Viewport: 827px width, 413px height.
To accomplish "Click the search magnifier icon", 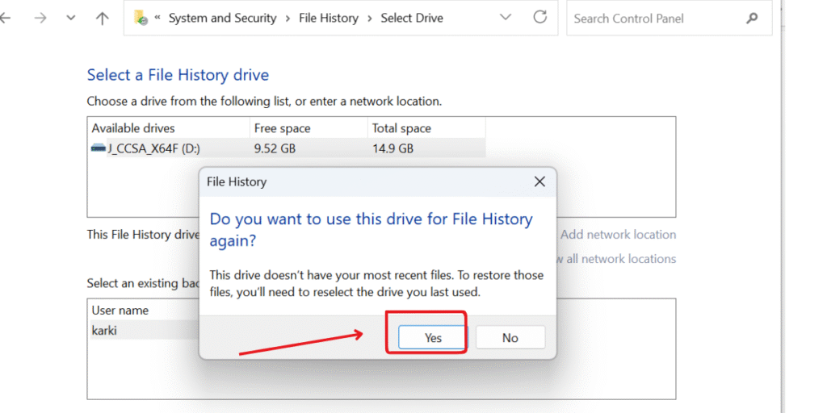I will point(752,18).
